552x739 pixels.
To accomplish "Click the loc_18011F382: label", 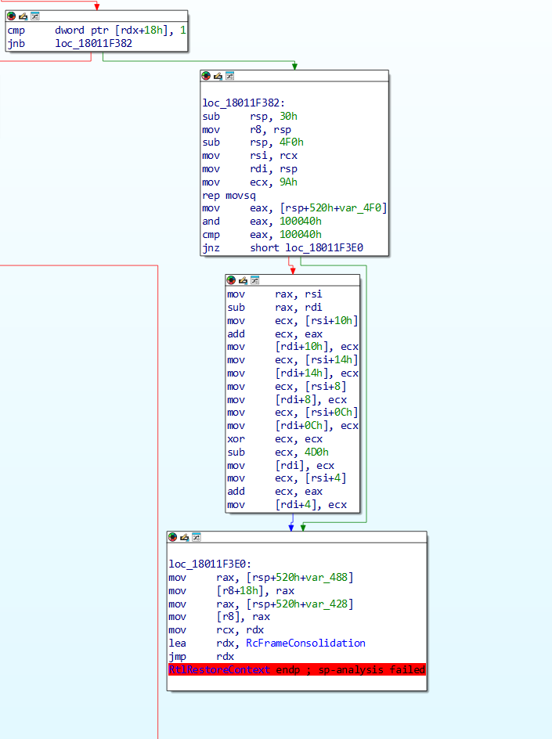I will (x=244, y=103).
